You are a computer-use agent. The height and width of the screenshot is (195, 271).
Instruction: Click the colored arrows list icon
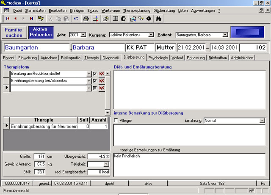(95, 19)
